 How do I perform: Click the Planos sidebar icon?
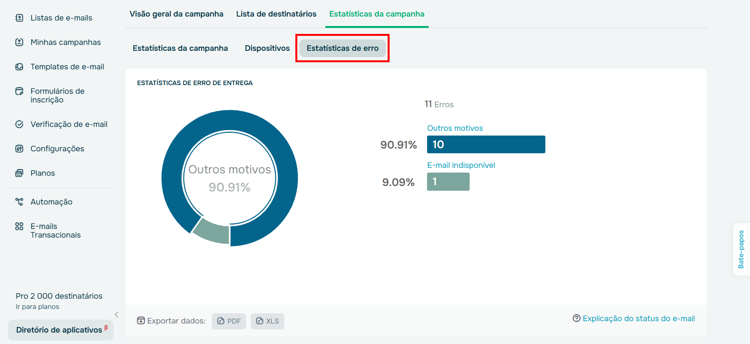(x=19, y=173)
